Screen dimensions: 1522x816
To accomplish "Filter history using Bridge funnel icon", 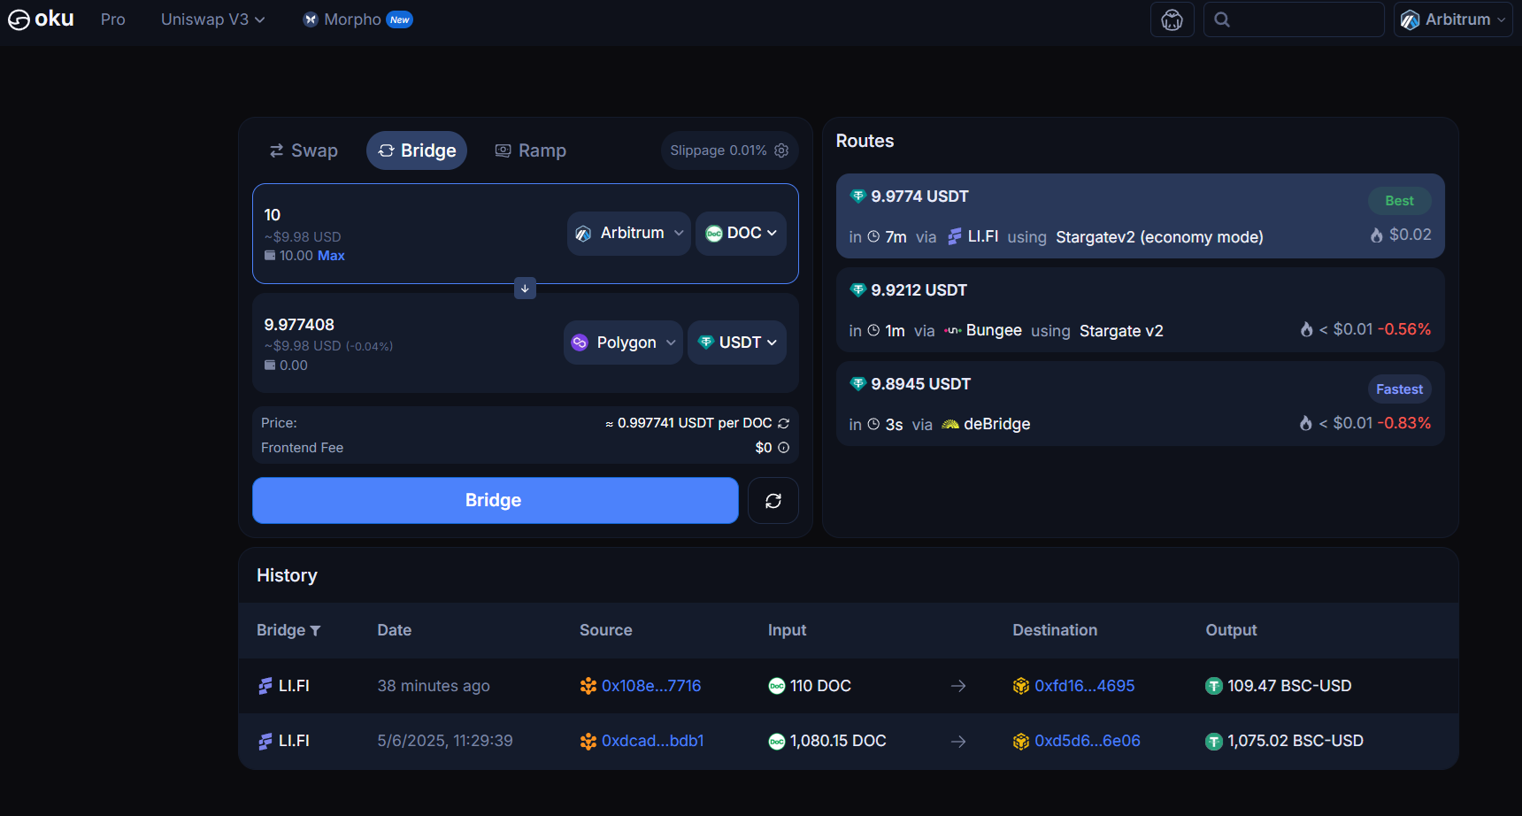I will tap(315, 631).
